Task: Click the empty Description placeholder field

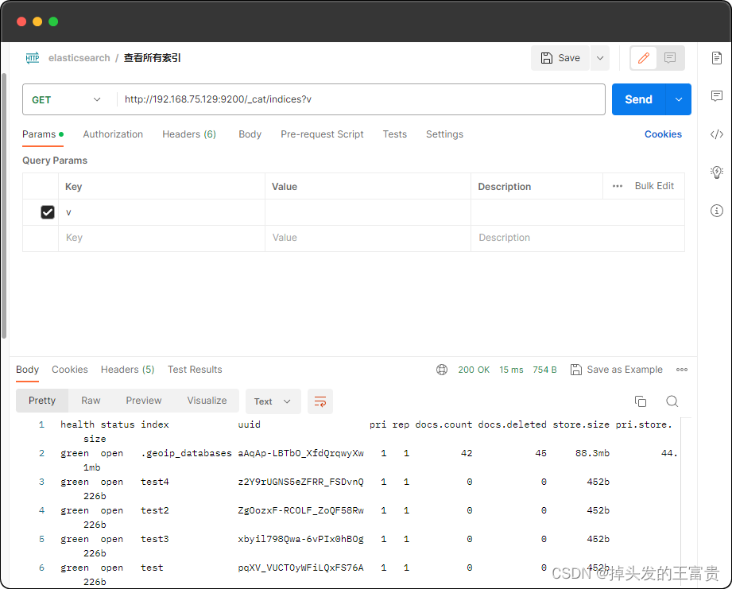Action: [578, 238]
